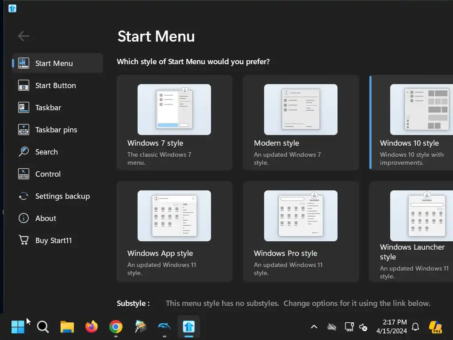This screenshot has width=453, height=340.
Task: Select the Windows Pro style thumbnail
Action: [x=301, y=216]
